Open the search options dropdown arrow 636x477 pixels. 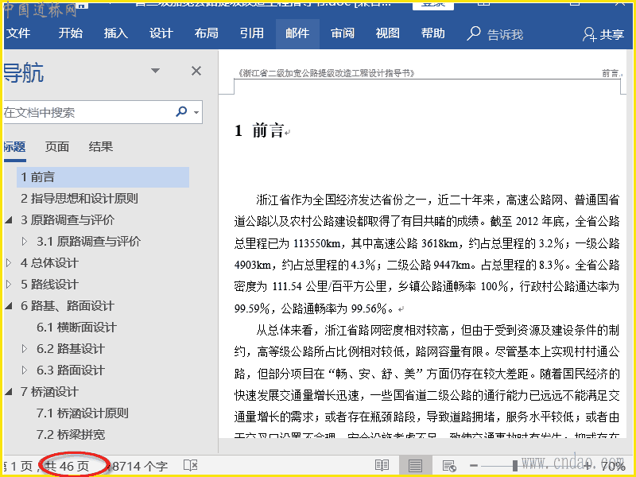[196, 112]
